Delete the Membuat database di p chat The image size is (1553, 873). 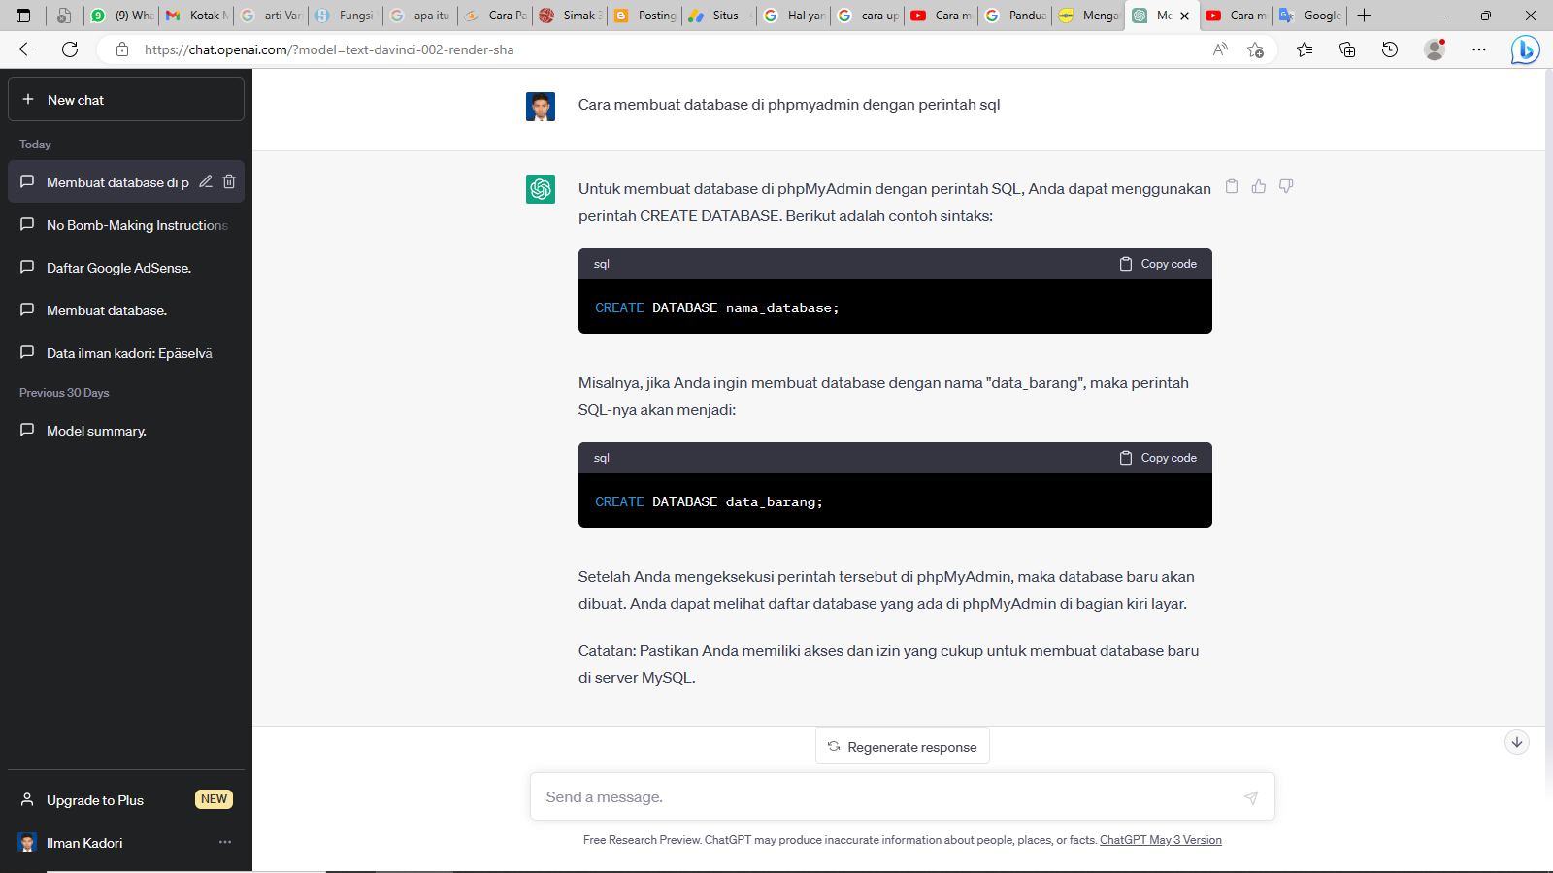point(229,181)
